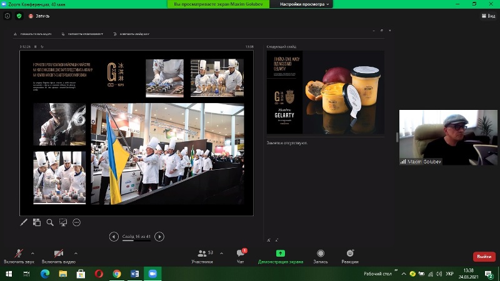Unmute microphone with Включить звук
This screenshot has width=500, height=281.
click(17, 254)
